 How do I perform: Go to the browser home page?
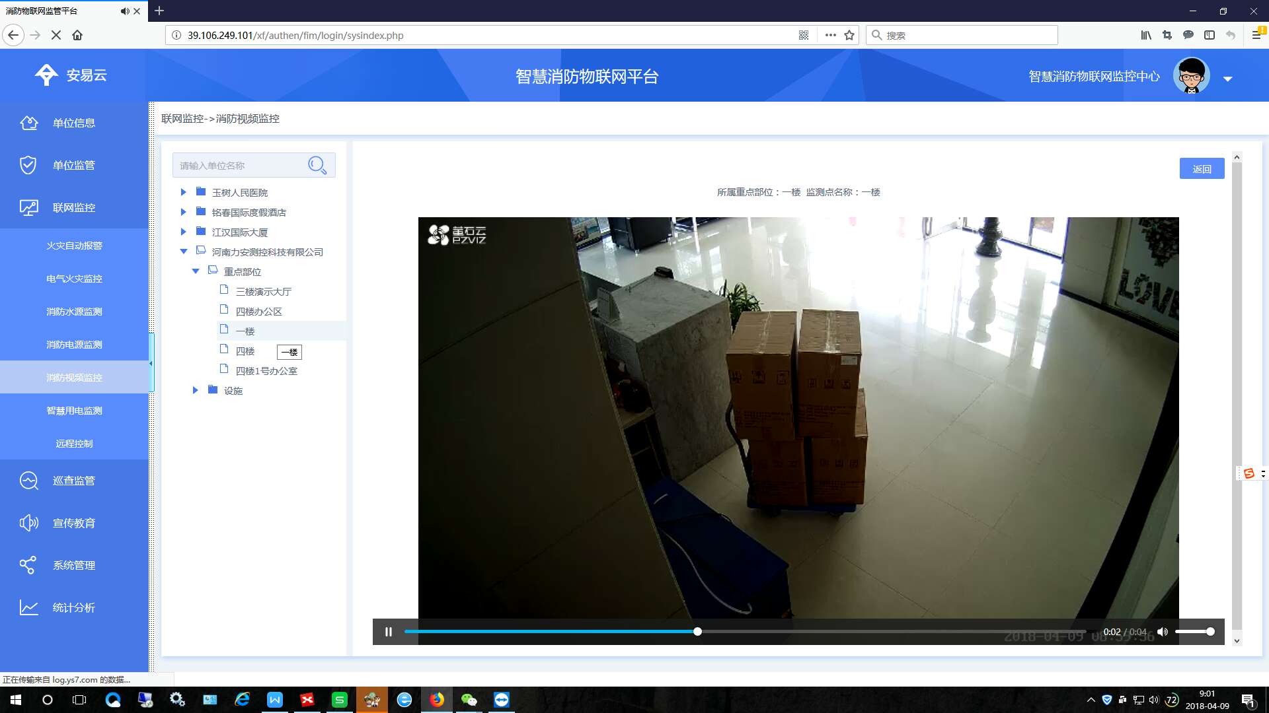click(x=77, y=35)
